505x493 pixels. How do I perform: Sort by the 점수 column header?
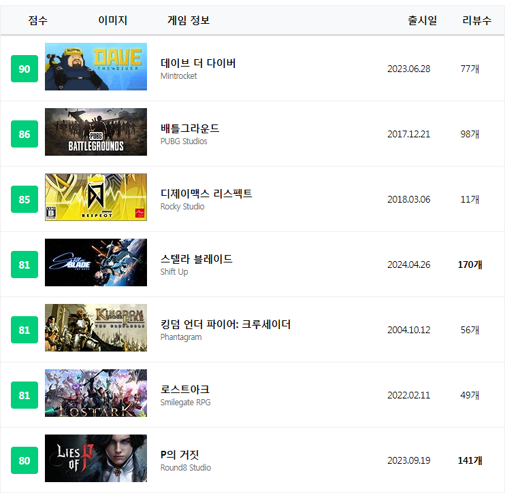pyautogui.click(x=38, y=20)
